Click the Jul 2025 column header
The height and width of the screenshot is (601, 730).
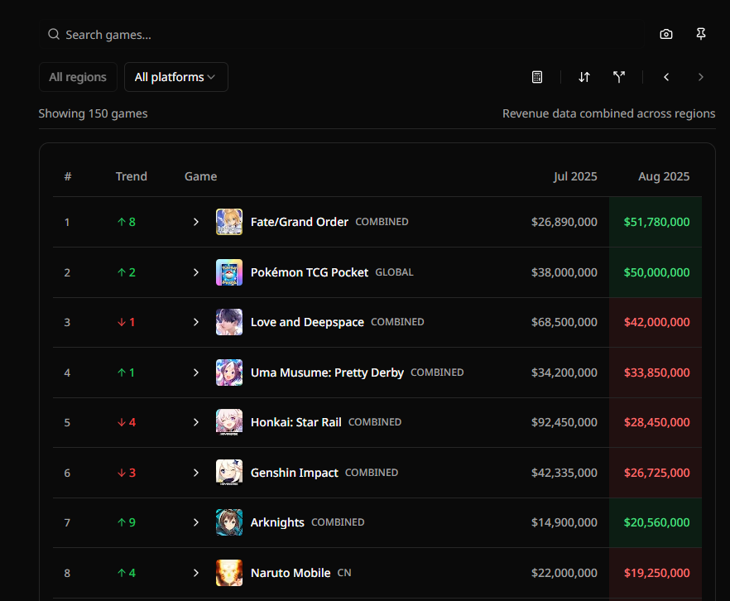575,176
